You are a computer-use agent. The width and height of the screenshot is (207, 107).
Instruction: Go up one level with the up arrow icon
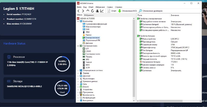coord(88,11)
